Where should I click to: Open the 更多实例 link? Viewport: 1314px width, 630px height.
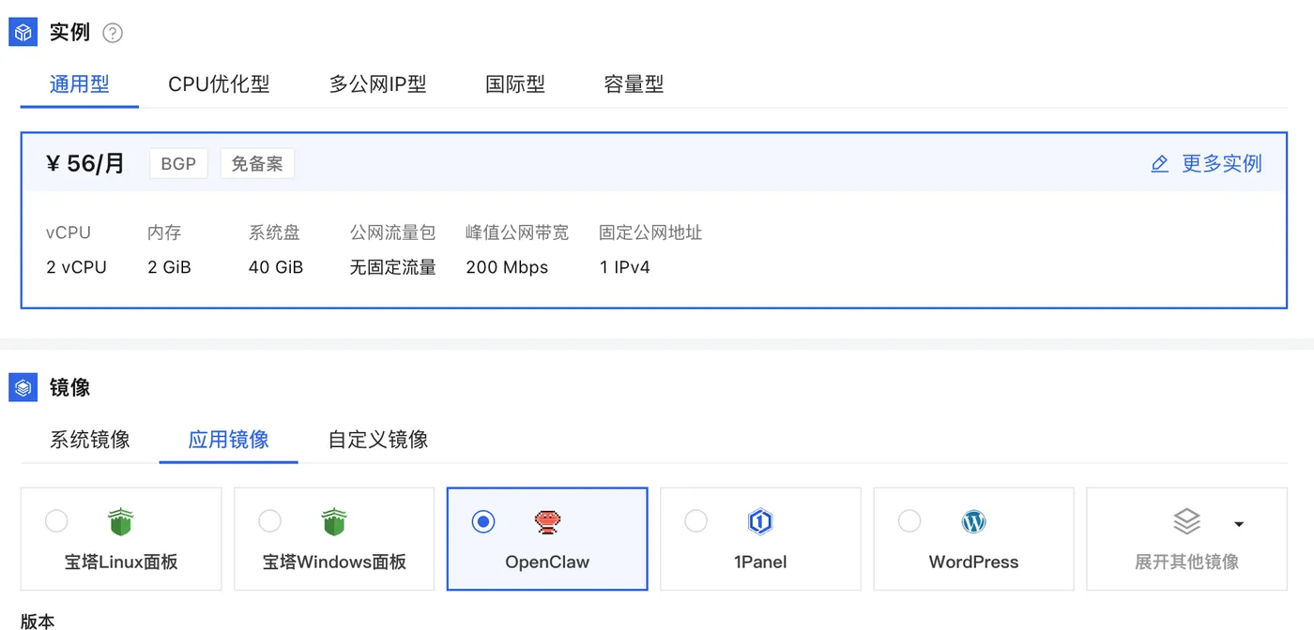click(1222, 164)
